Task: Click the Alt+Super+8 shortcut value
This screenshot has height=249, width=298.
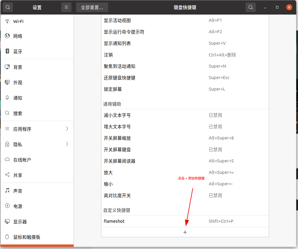Action: point(221,138)
